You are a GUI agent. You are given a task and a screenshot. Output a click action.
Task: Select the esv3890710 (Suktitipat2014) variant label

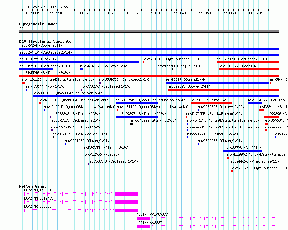tap(46, 52)
